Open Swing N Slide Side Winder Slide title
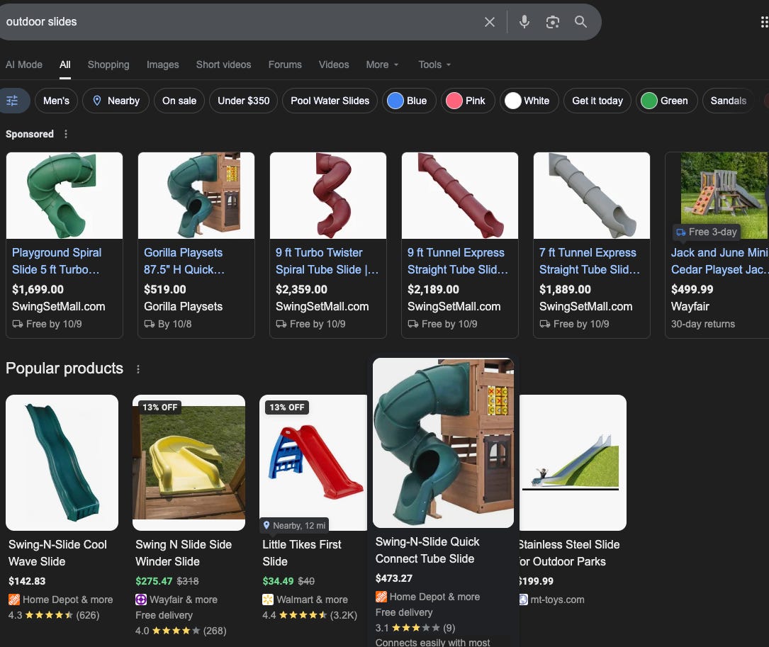Image resolution: width=769 pixels, height=647 pixels. click(184, 553)
